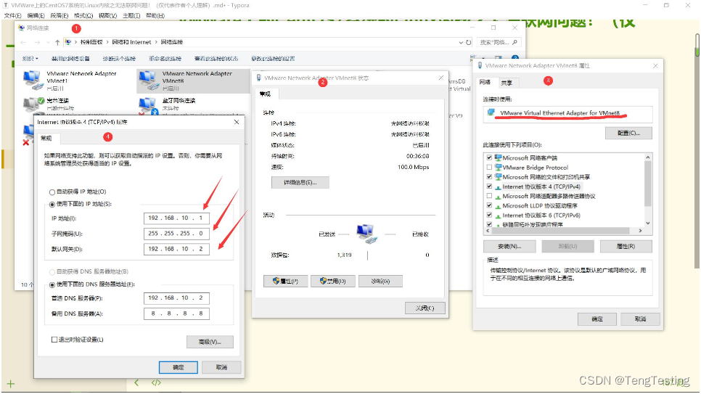Image resolution: width=701 pixels, height=394 pixels.
Task: Click the Network Connections title bar icon
Action: click(x=21, y=28)
